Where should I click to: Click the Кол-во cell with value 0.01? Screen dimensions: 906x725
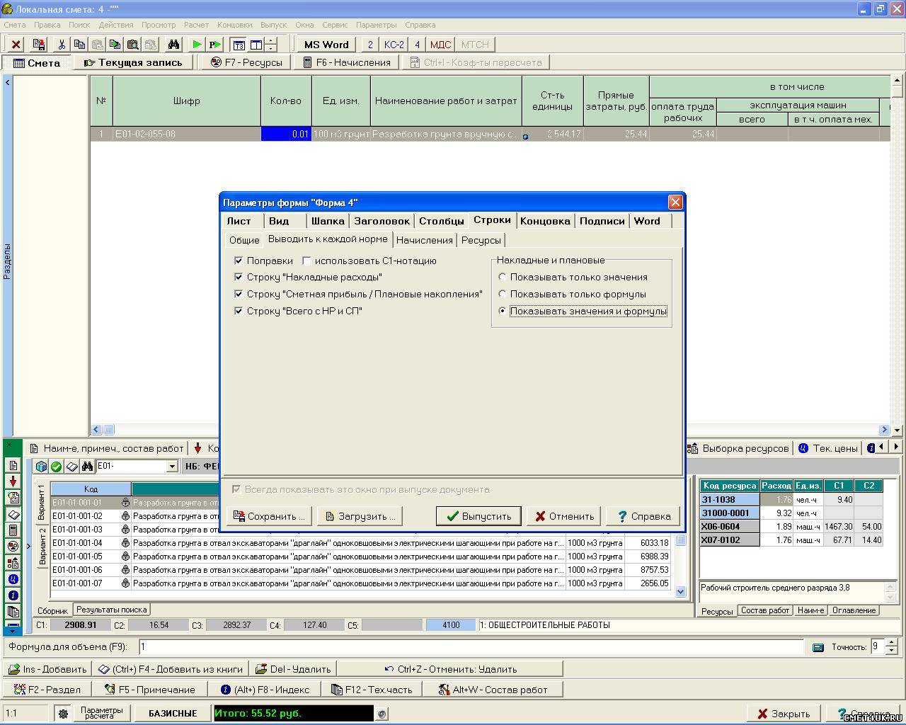point(286,134)
